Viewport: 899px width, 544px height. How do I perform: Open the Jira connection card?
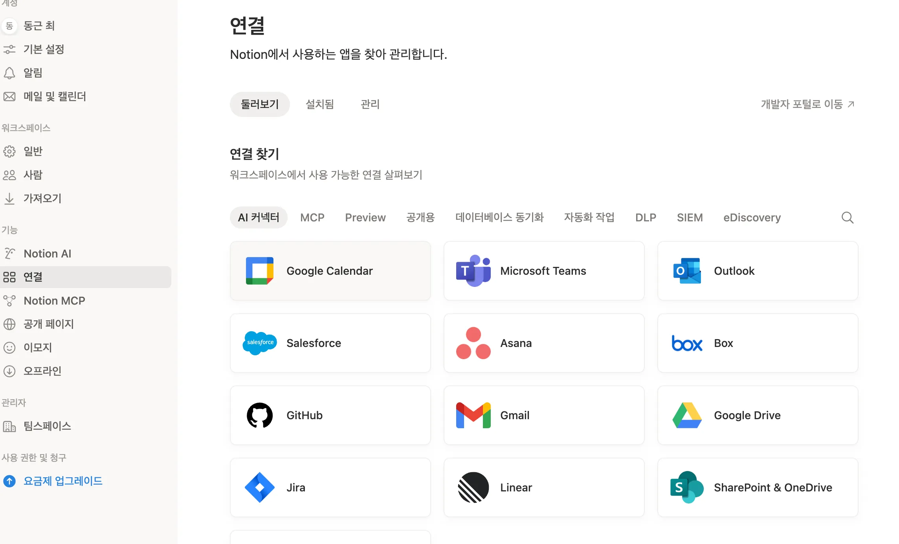coord(330,487)
